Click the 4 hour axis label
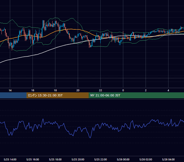Viewport: 184px width, 162px height. (x=168, y=90)
